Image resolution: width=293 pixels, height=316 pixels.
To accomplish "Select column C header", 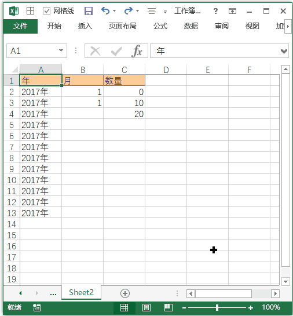I will click(x=124, y=70).
